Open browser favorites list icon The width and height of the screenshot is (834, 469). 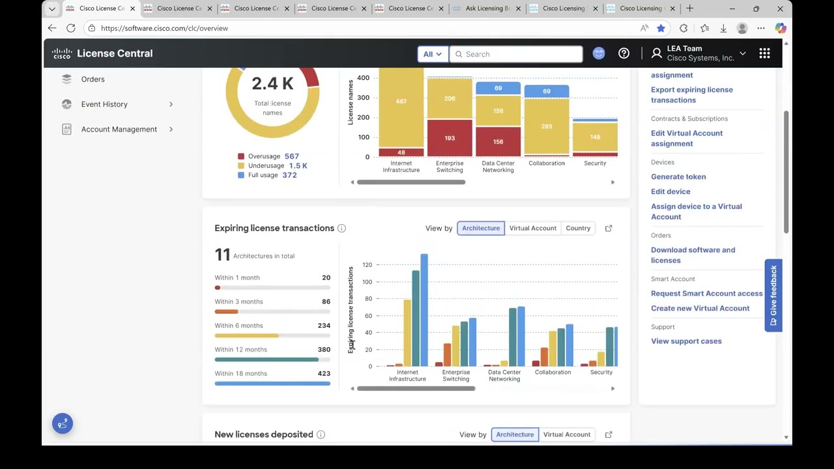(704, 28)
